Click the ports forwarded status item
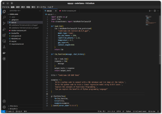The width and height of the screenshot is (162, 114). click(x=25, y=111)
